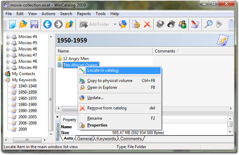Choose Update... from context menu
The height and width of the screenshot is (155, 239).
[120, 98]
